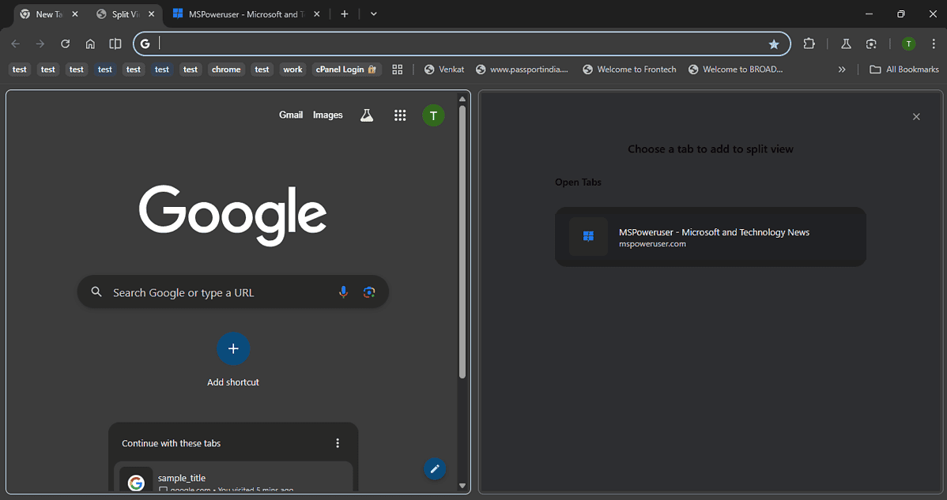Open Search Labs flask next to Images link
Image resolution: width=947 pixels, height=500 pixels.
tap(367, 115)
